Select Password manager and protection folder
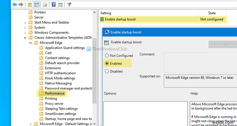237x126 pixels. point(68,88)
